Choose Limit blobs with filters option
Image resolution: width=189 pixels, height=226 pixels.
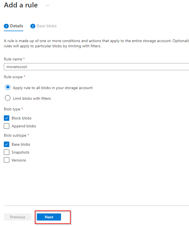(8, 98)
